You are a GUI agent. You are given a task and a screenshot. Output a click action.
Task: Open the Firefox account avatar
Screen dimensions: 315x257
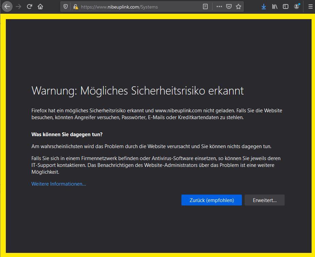pyautogui.click(x=297, y=6)
